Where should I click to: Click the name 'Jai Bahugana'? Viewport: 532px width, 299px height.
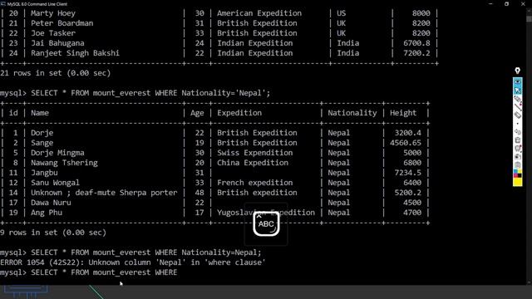pos(57,43)
